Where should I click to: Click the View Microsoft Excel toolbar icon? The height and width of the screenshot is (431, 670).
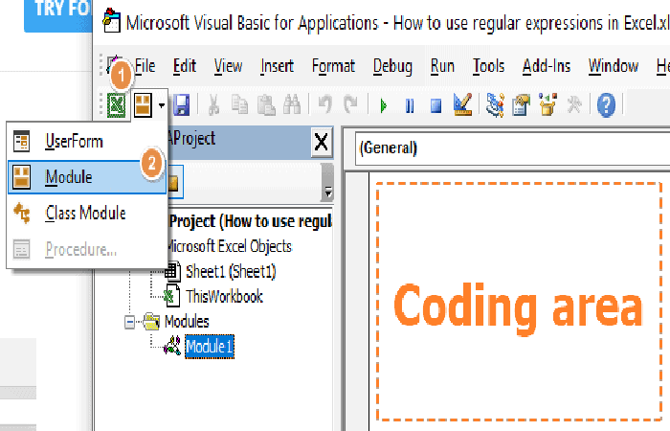pyautogui.click(x=116, y=105)
